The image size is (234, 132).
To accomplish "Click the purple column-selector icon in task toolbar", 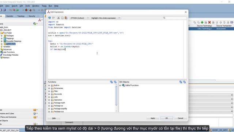I will point(232,22).
